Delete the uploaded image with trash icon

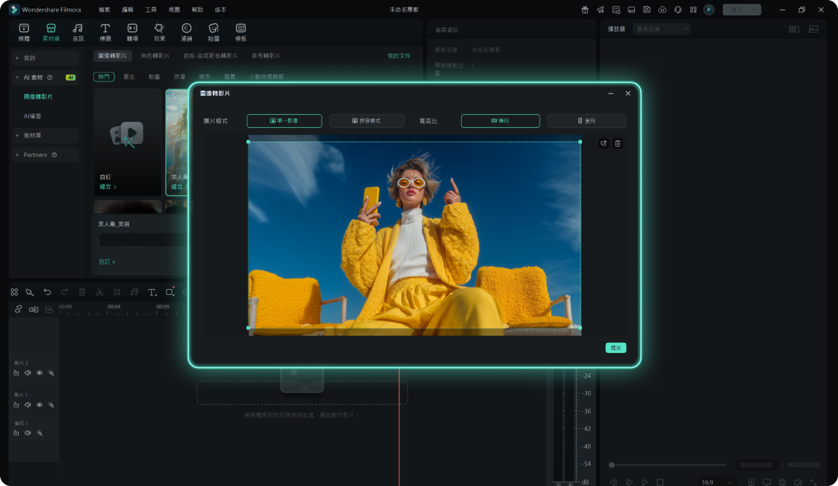coord(618,144)
